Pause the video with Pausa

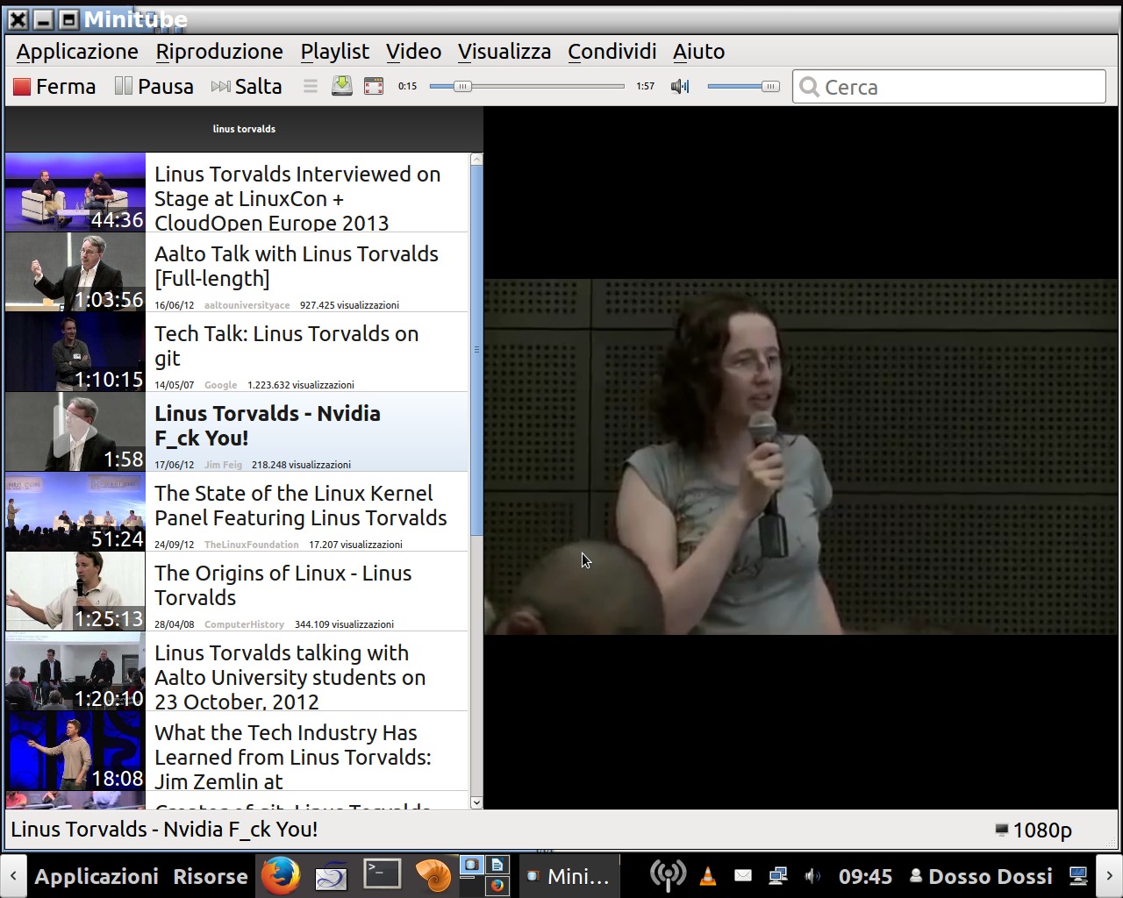[154, 86]
